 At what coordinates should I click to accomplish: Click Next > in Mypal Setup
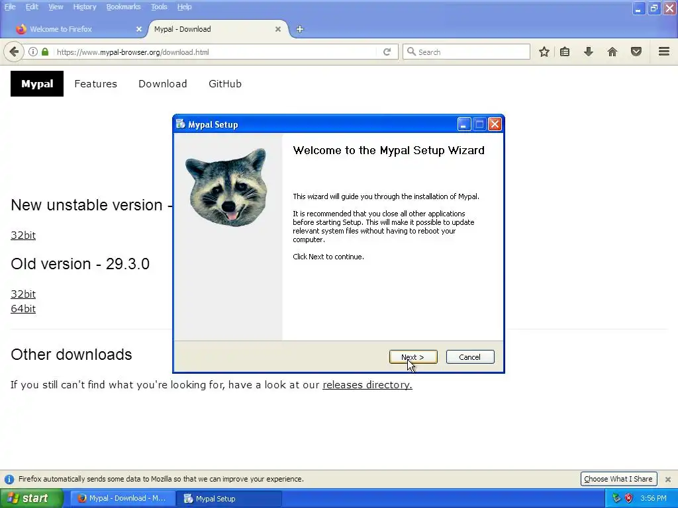(413, 357)
